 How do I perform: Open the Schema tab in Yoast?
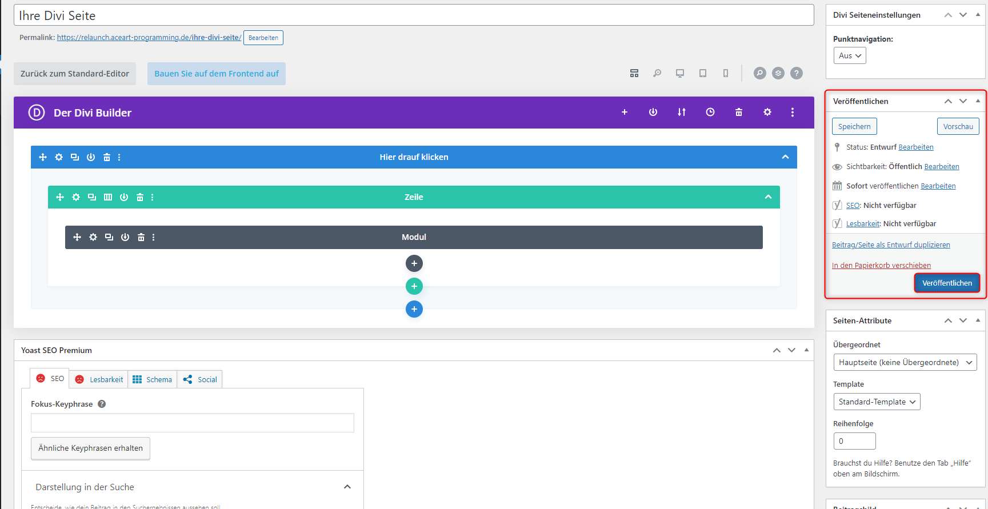coord(153,379)
